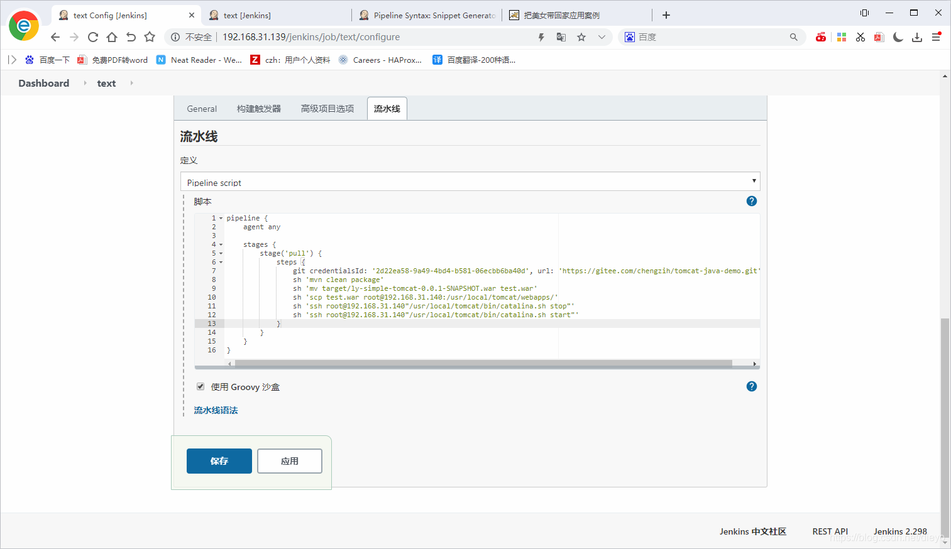Switch to the 'text [Jenkins]' browser tab
This screenshot has height=549, width=951.
(x=276, y=15)
